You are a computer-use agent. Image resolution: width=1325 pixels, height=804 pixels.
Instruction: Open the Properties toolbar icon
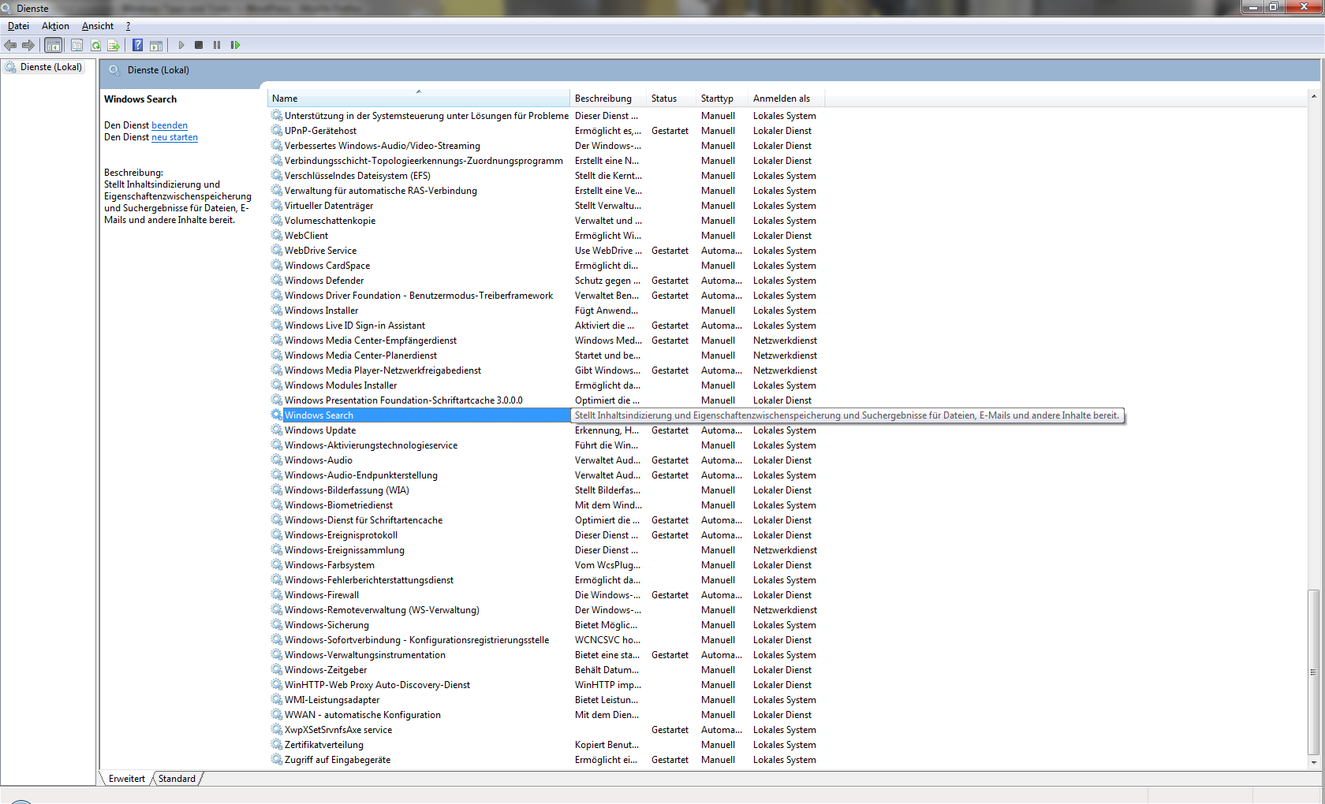[77, 45]
